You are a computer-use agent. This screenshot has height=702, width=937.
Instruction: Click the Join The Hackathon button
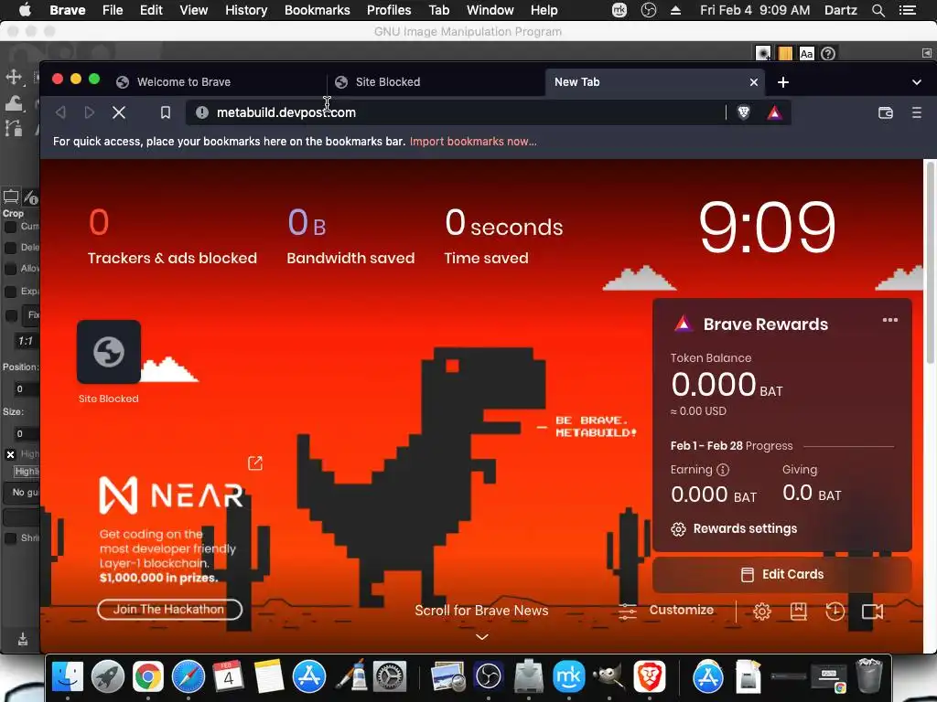click(169, 610)
